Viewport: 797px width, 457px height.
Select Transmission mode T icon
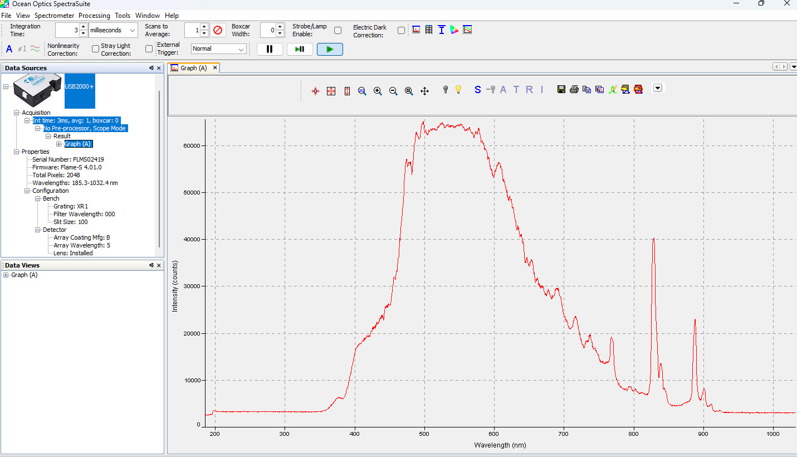(x=516, y=89)
